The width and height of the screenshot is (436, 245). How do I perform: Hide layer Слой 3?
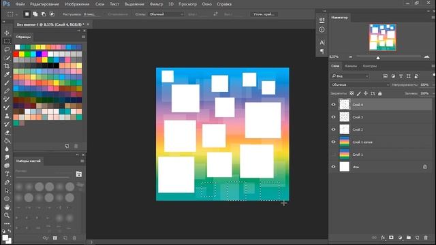333,117
